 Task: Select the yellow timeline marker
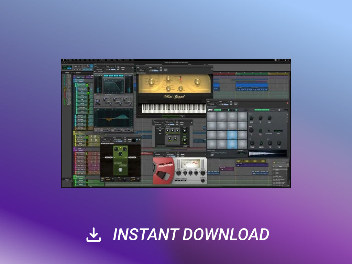(277, 74)
